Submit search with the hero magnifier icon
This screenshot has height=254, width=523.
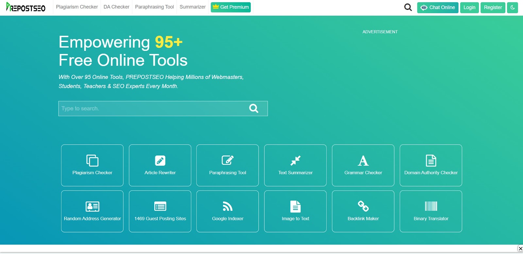click(x=254, y=108)
